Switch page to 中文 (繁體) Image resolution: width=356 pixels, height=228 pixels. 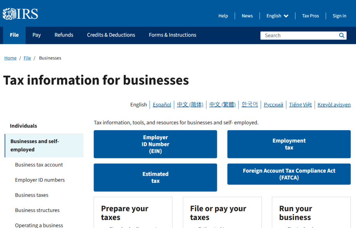(222, 104)
